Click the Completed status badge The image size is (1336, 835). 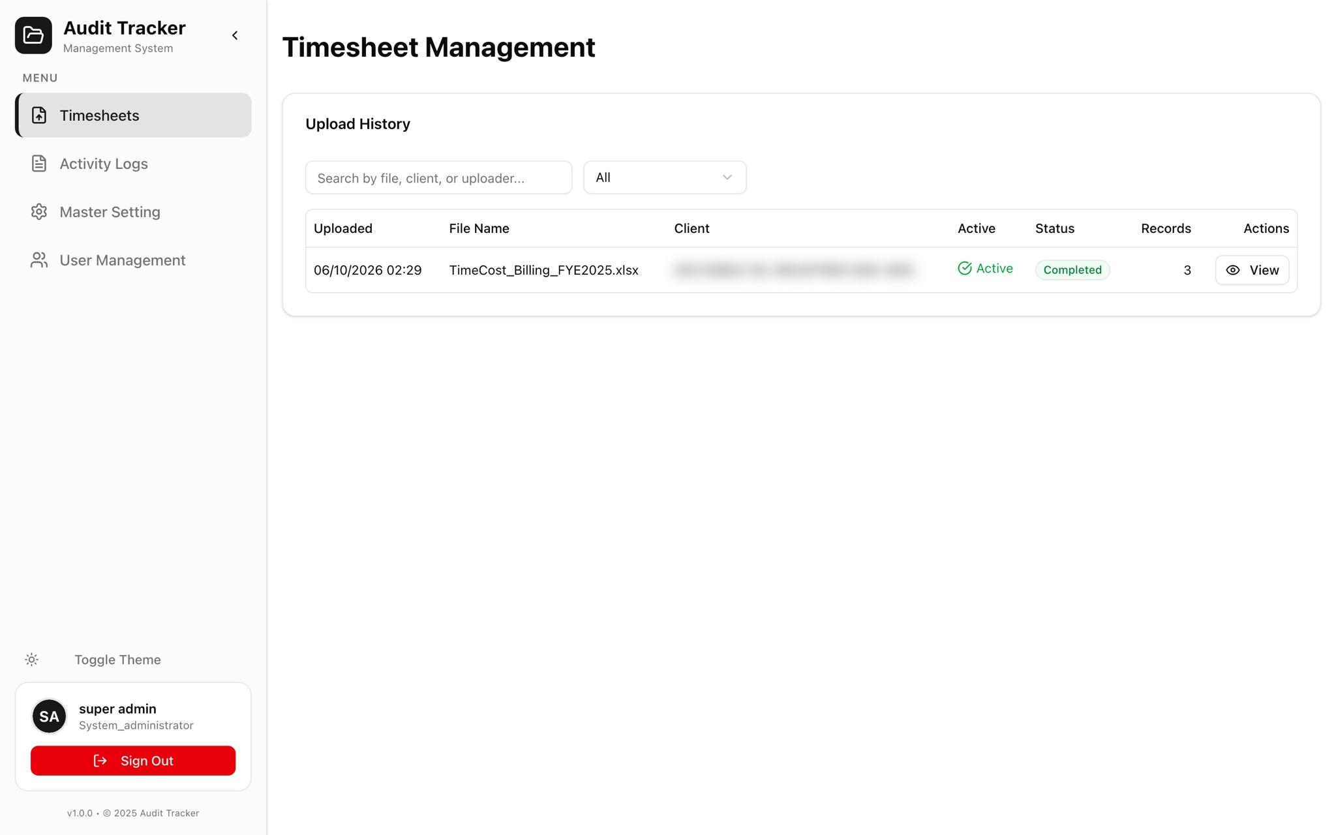pos(1072,270)
